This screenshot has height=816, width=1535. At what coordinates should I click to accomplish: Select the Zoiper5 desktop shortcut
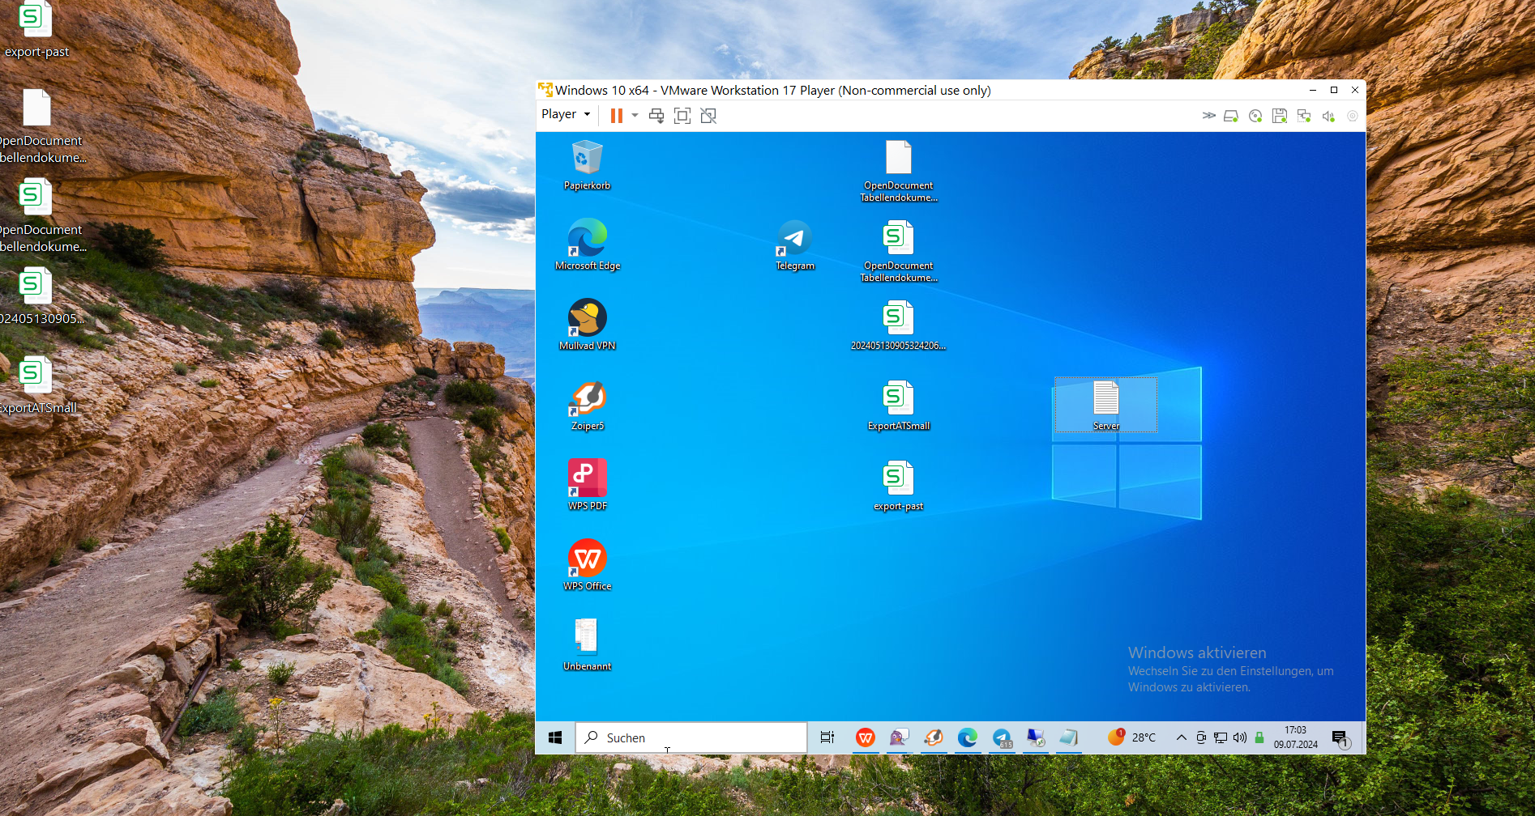587,405
